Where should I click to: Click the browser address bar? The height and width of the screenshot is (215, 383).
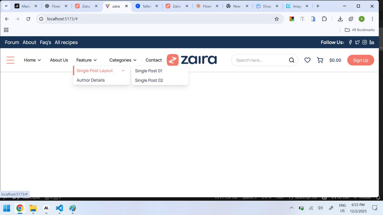[x=160, y=19]
